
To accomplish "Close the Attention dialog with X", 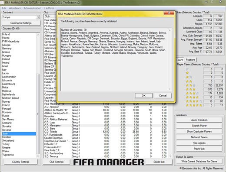I will coord(169,13).
